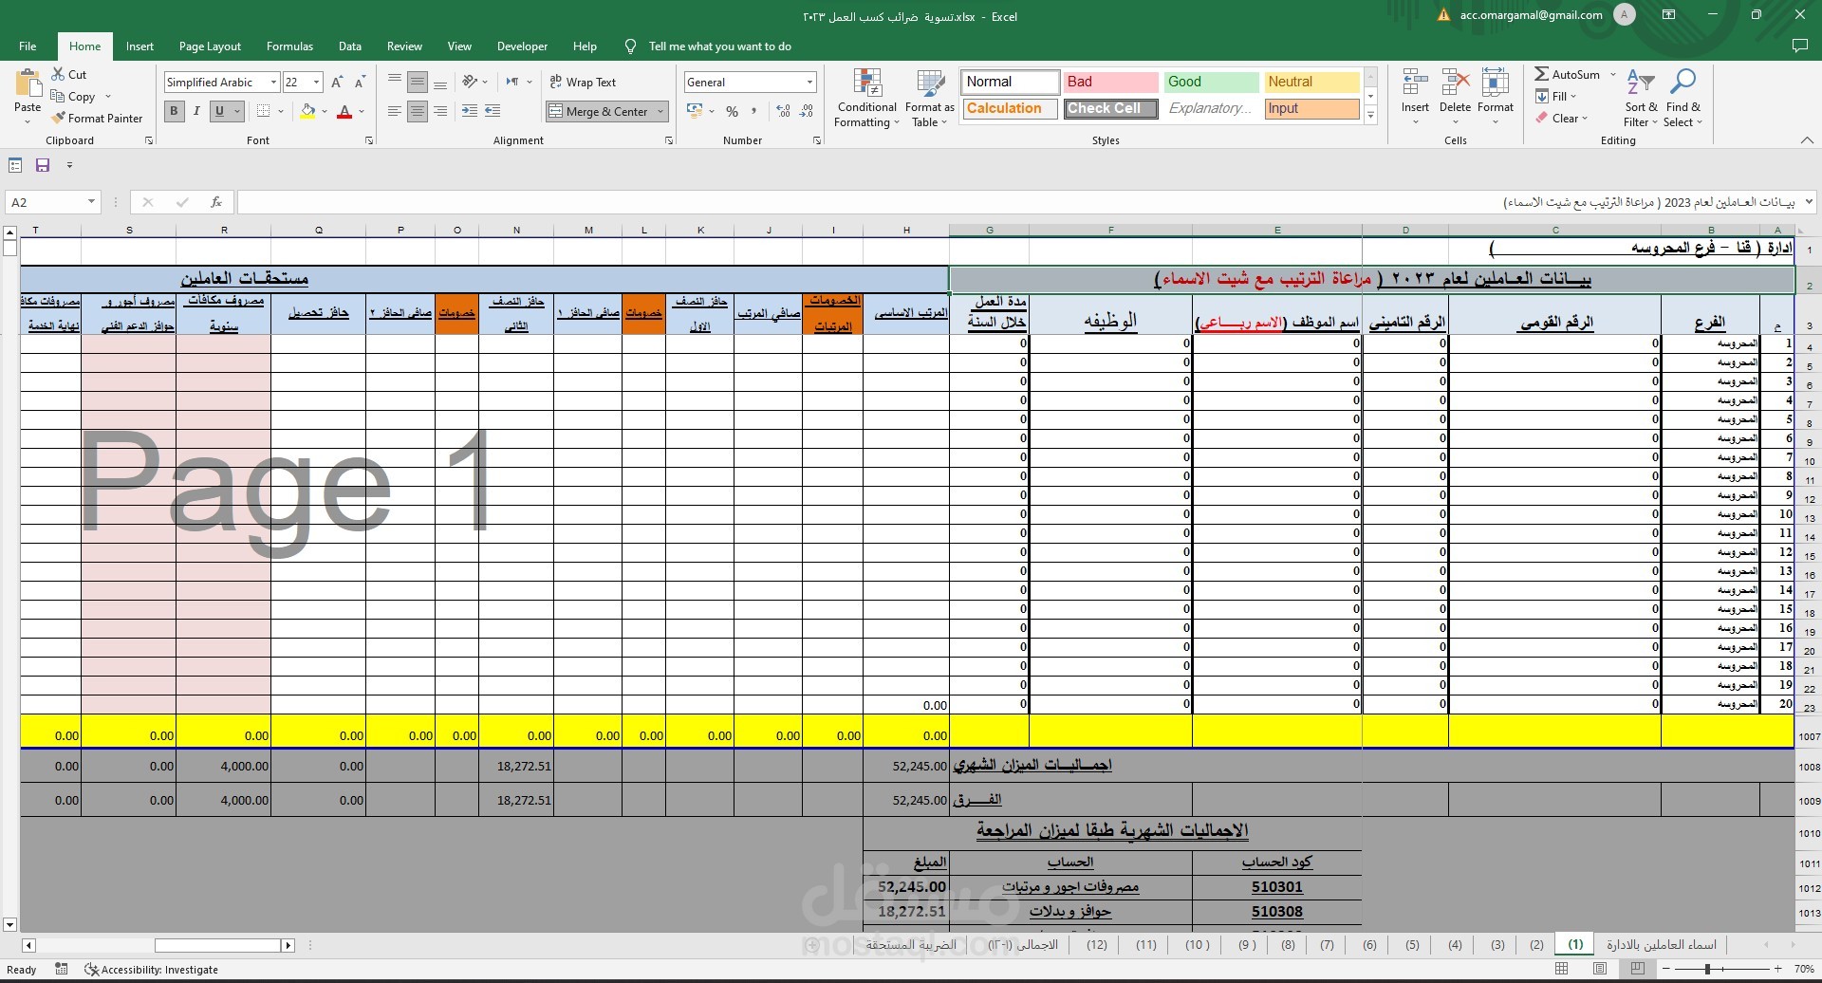Screen dimensions: 1822x983
Task: Decrease font size with the smaller A icon
Action: (360, 83)
